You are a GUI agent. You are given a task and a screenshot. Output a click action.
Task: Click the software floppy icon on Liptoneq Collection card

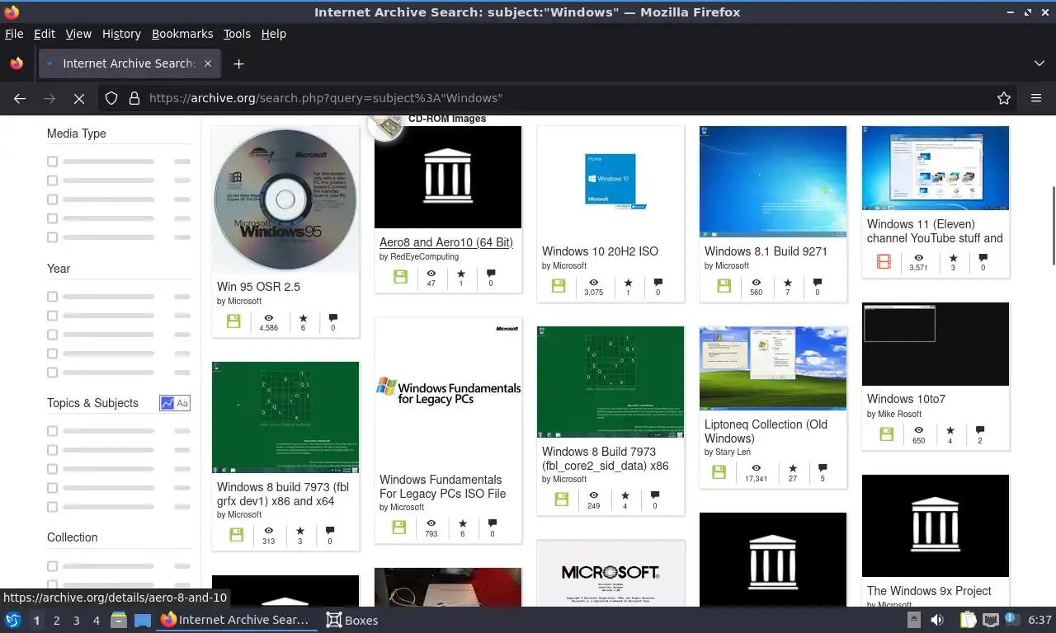(719, 472)
